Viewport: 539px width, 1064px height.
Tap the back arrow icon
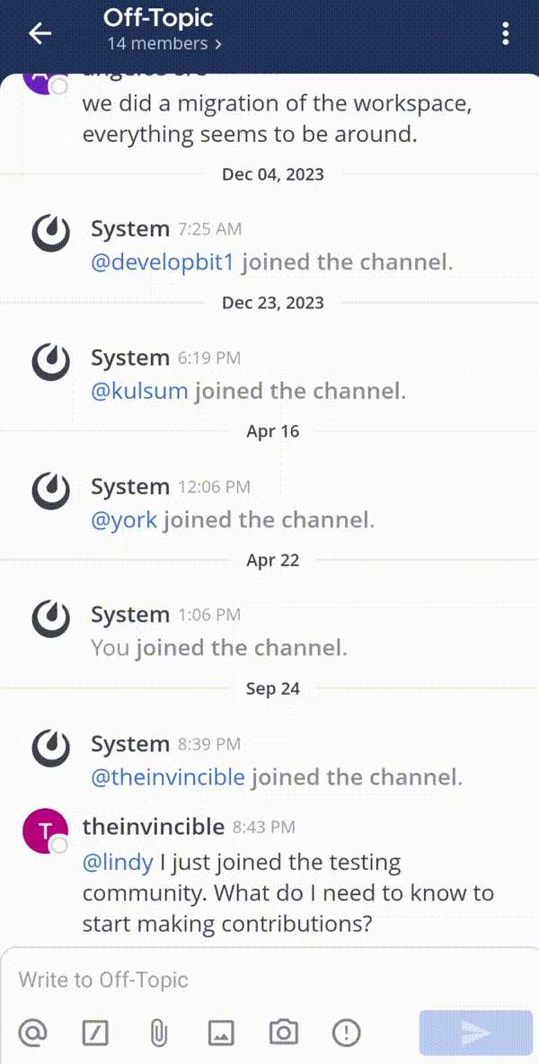[x=40, y=34]
